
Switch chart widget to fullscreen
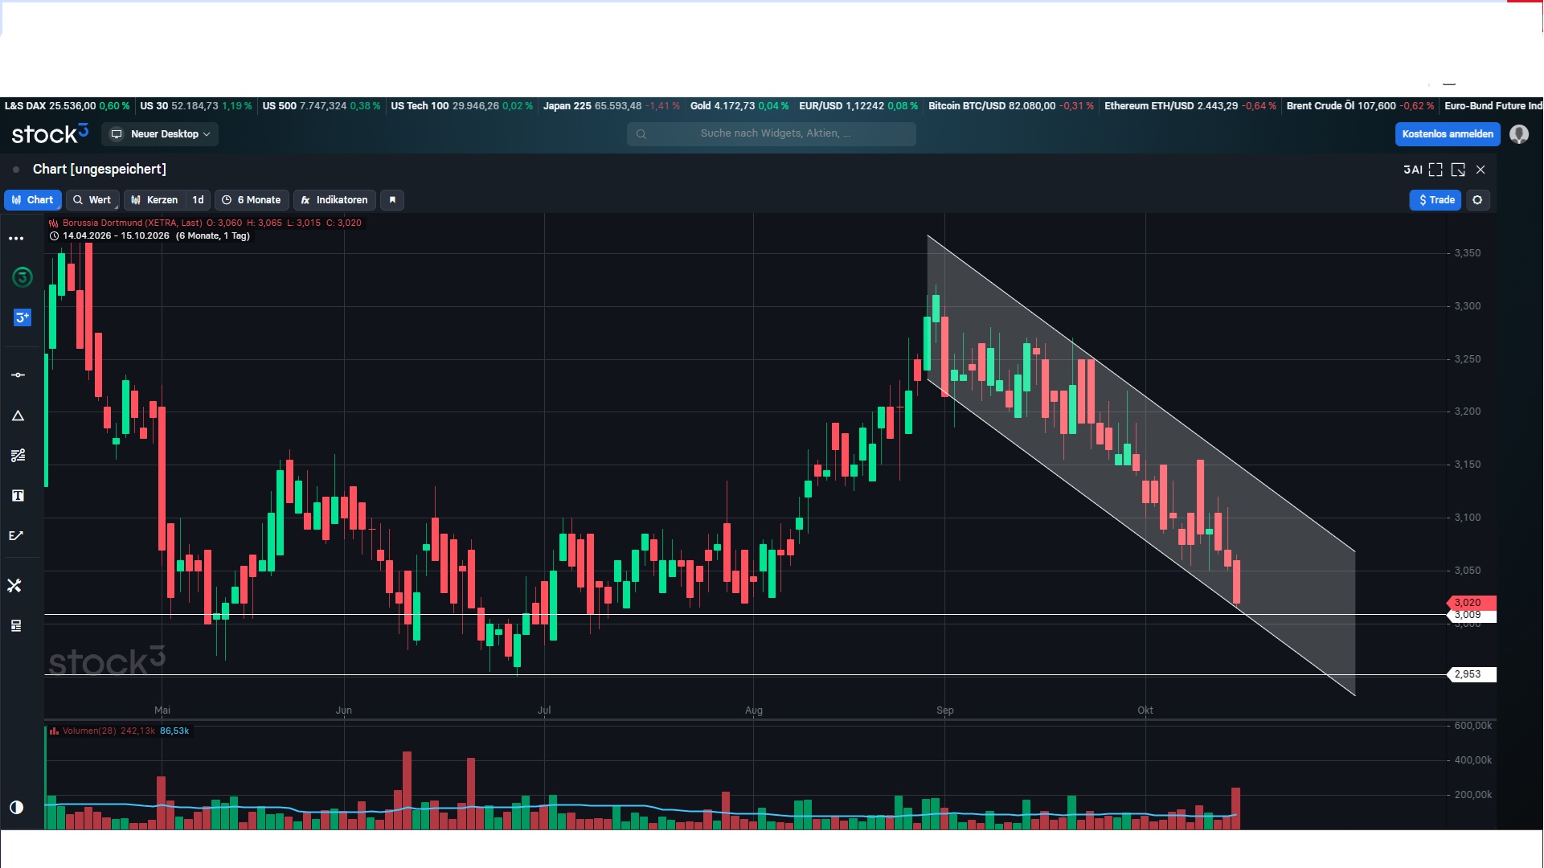coord(1435,170)
